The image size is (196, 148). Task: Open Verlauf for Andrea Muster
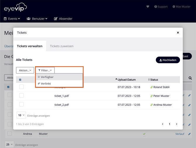pyautogui.click(x=180, y=134)
